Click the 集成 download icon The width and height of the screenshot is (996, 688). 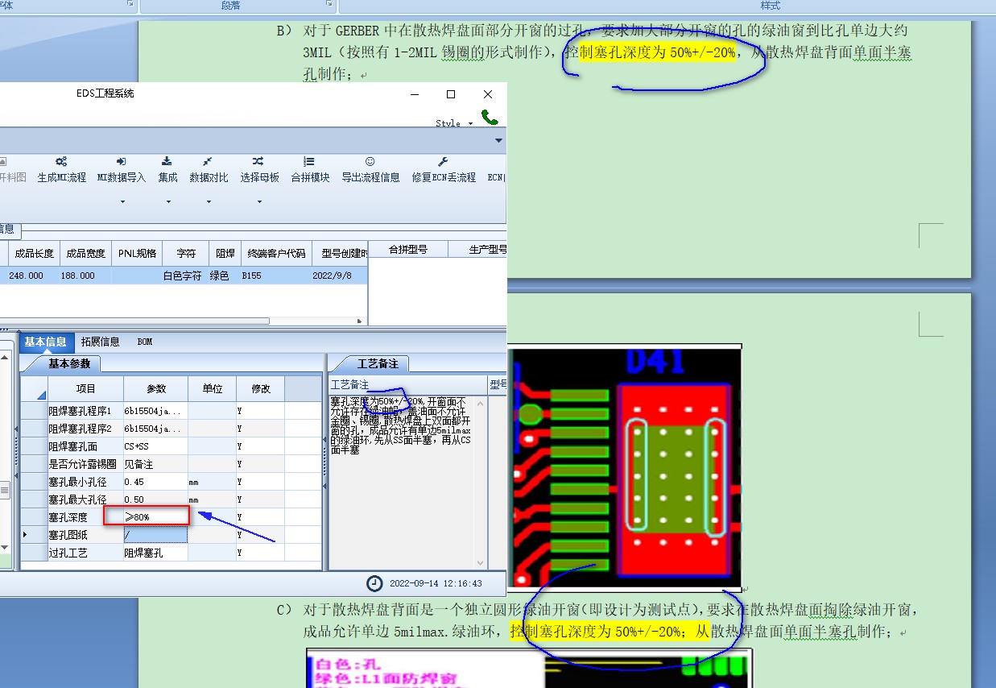pyautogui.click(x=167, y=161)
